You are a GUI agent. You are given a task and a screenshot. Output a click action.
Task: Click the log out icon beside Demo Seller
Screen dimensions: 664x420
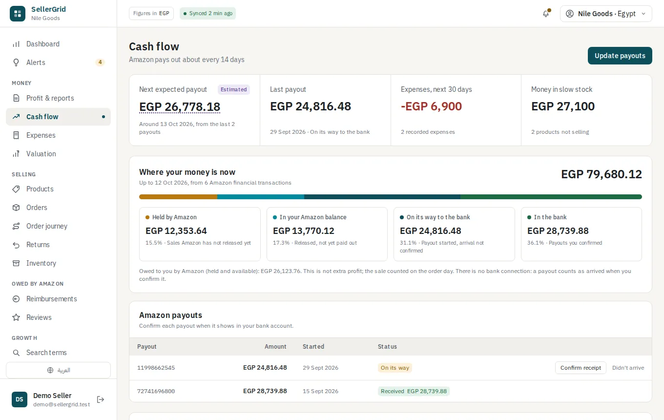coord(101,399)
